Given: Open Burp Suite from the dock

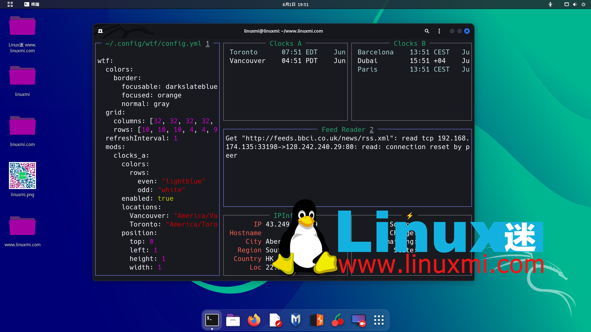Looking at the screenshot, I should click(317, 320).
